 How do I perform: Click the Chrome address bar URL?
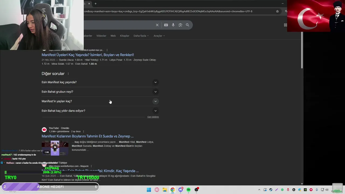point(168,11)
